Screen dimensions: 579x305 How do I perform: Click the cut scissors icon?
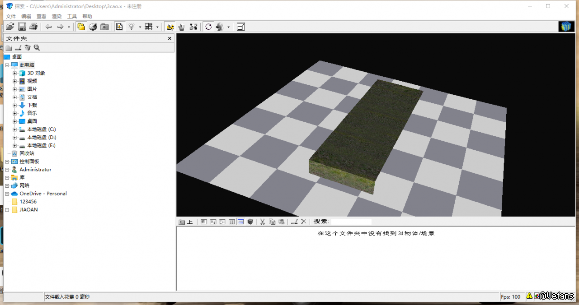[262, 222]
